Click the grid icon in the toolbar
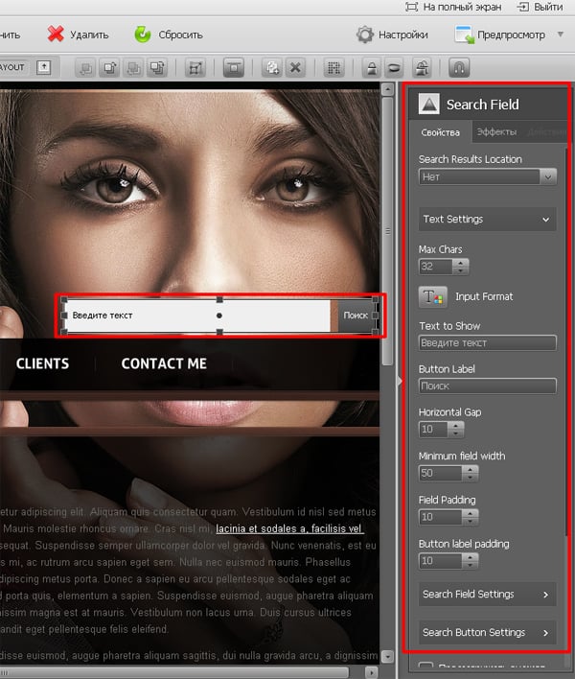This screenshot has width=575, height=679. tap(333, 68)
